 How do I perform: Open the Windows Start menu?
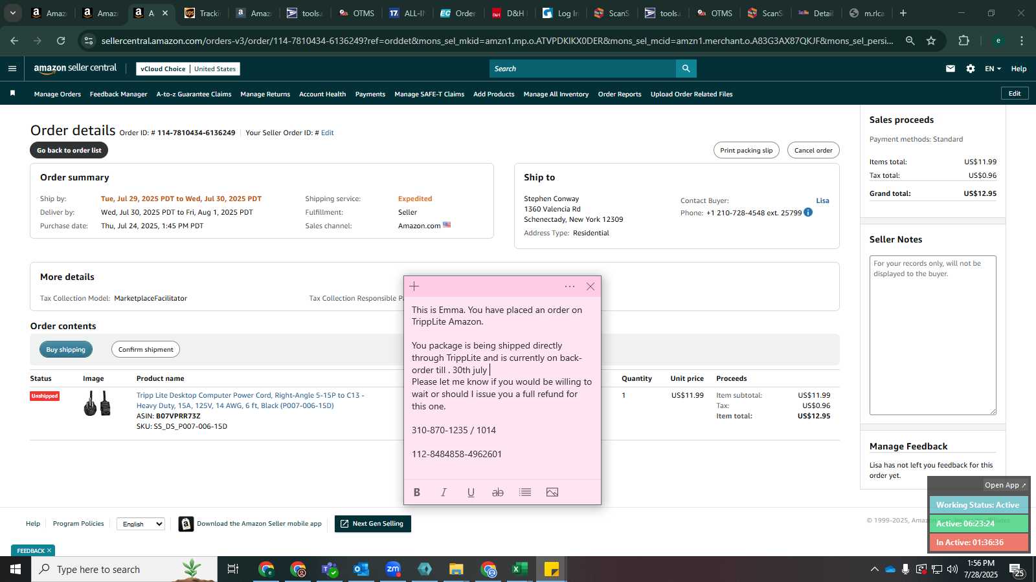click(16, 569)
